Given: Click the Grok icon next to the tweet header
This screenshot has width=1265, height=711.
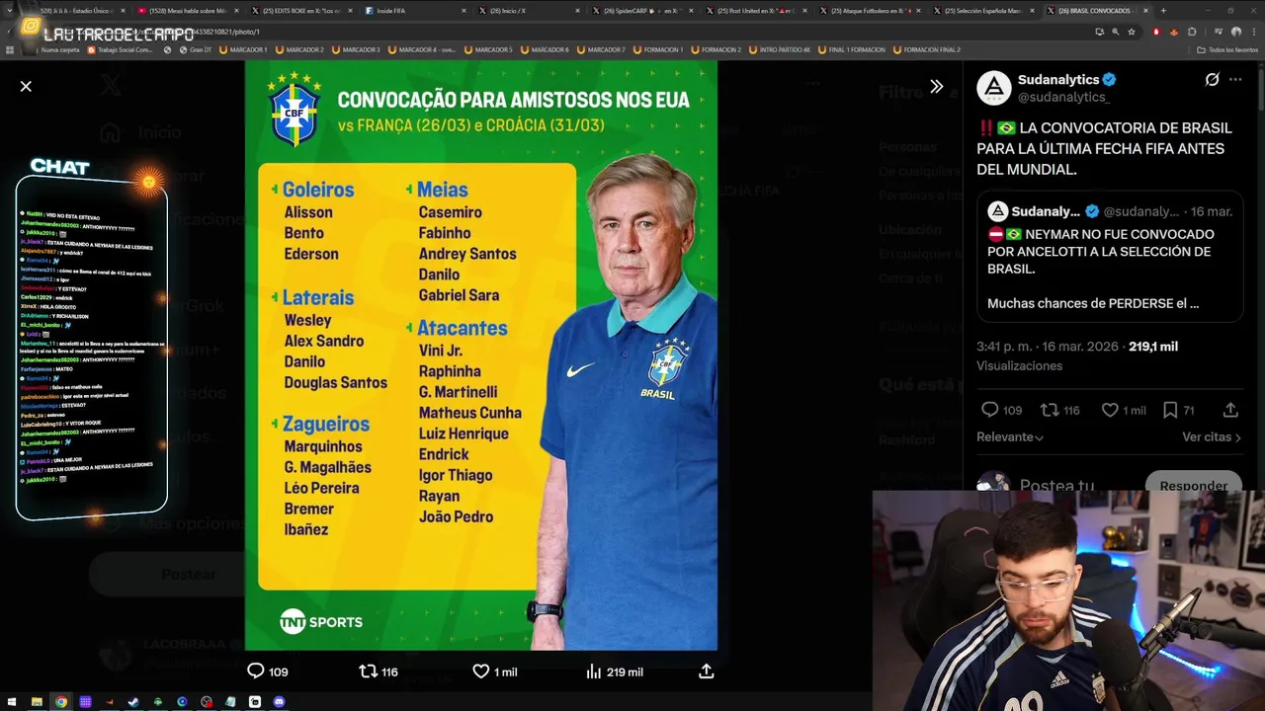Looking at the screenshot, I should (1212, 80).
